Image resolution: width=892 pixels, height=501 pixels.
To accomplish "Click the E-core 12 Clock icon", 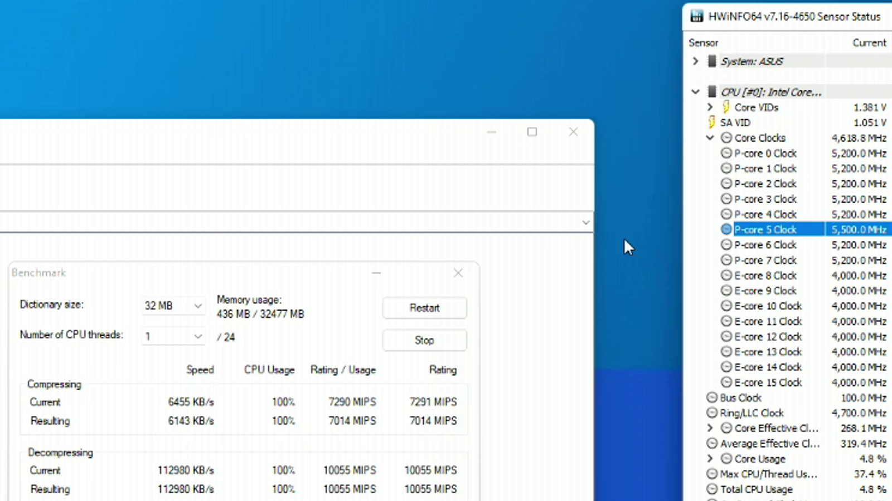I will click(726, 336).
